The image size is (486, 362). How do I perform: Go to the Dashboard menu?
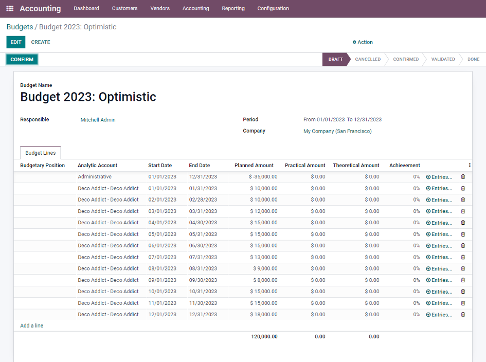point(86,8)
